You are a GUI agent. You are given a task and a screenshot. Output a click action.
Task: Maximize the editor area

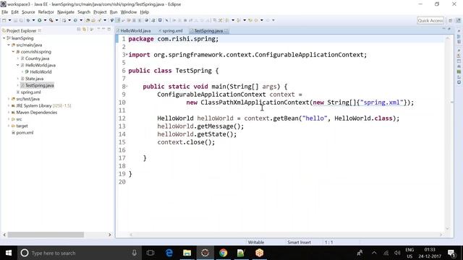449,29
